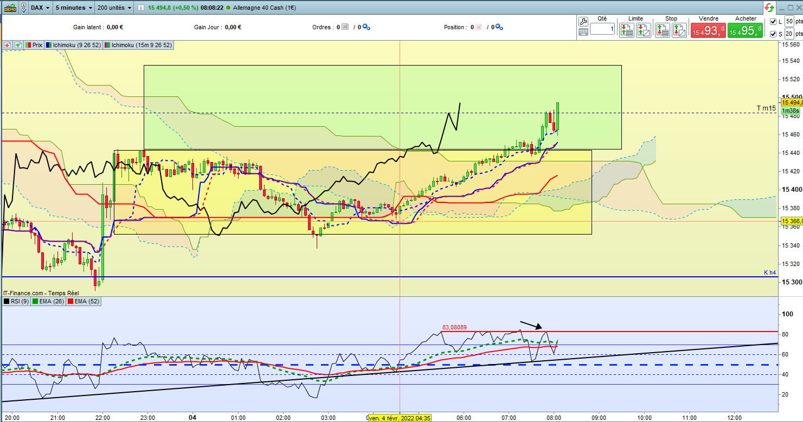The height and width of the screenshot is (422, 803).
Task: Click the red-green refresh arrows icon
Action: point(769,8)
